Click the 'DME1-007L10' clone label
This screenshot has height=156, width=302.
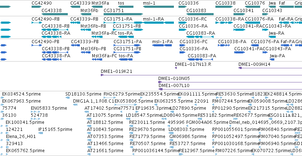[x=174, y=86]
